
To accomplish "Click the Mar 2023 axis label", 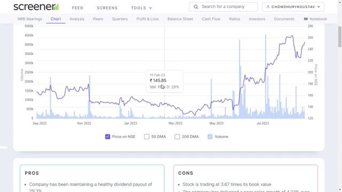I will tap(175, 123).
